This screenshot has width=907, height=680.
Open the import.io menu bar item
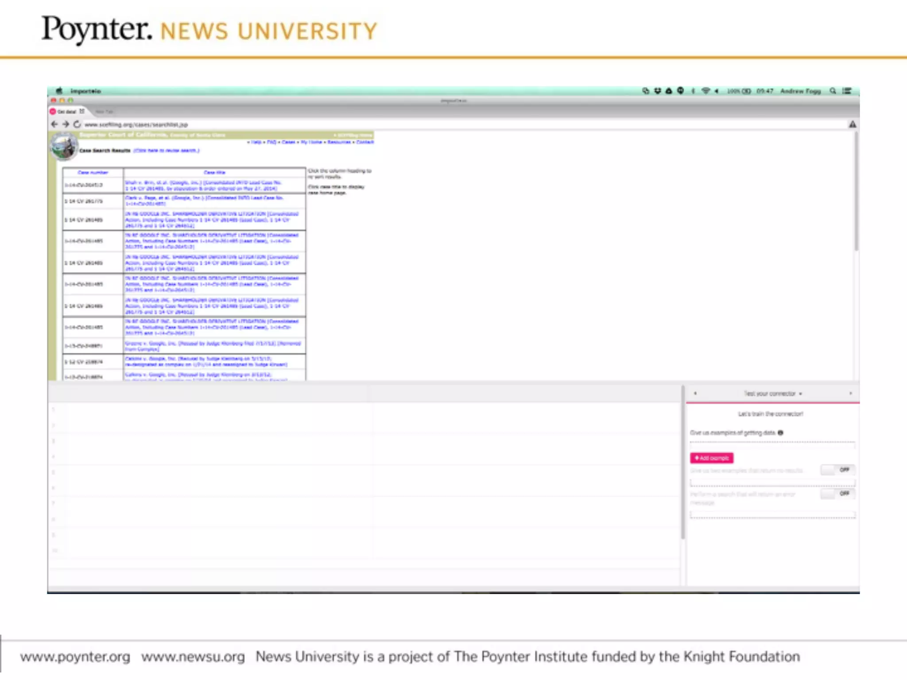tap(85, 91)
